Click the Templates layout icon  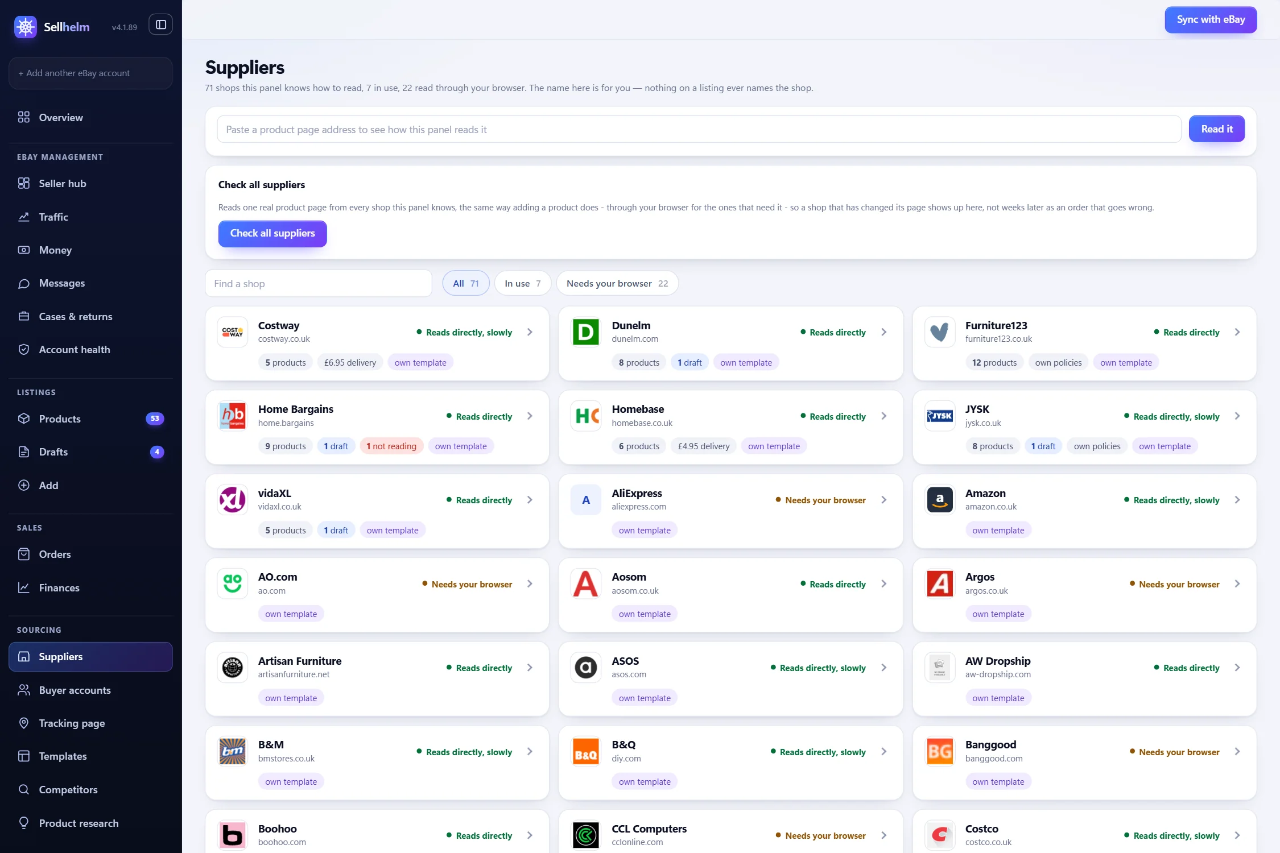24,756
